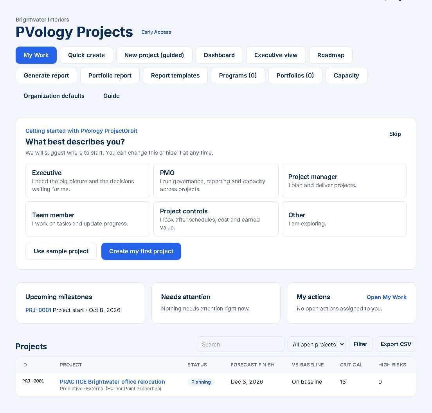Click Export CSV
432x413 pixels.
[x=396, y=344]
